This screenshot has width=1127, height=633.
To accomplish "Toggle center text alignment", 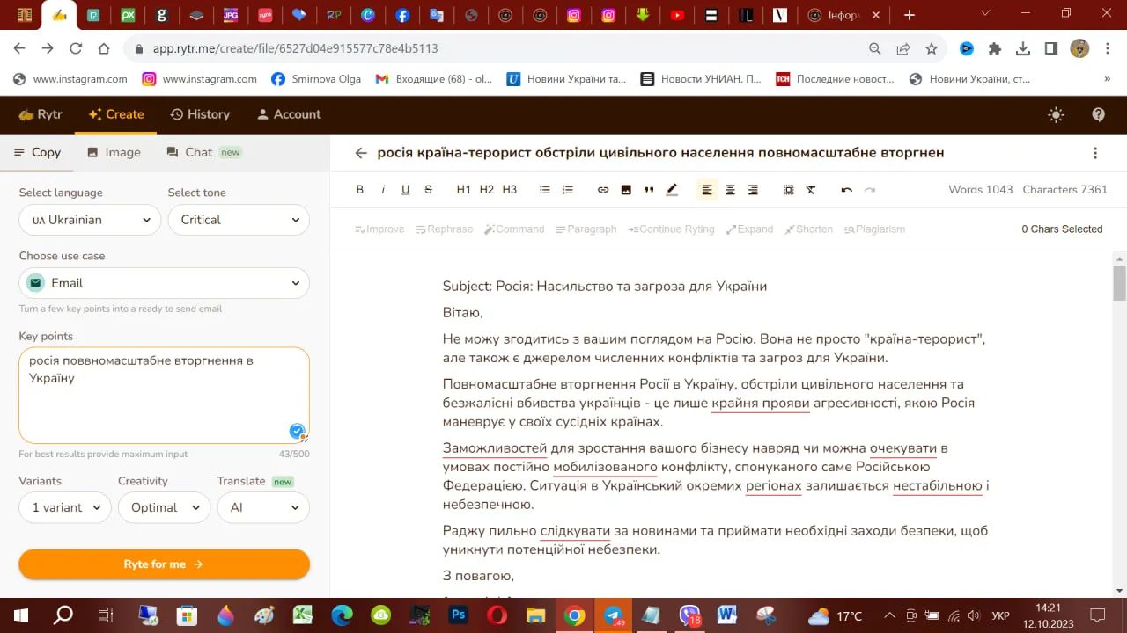I will pos(730,189).
